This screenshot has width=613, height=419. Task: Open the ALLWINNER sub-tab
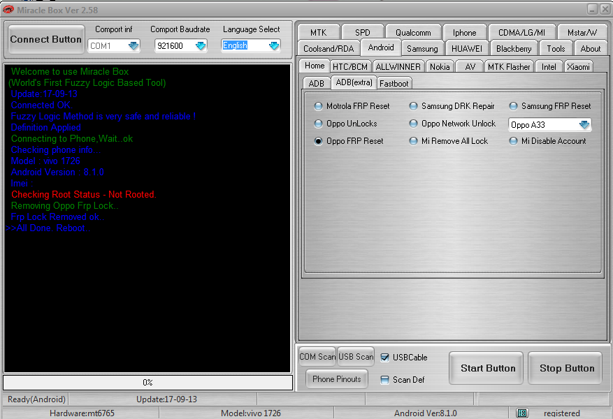point(398,67)
